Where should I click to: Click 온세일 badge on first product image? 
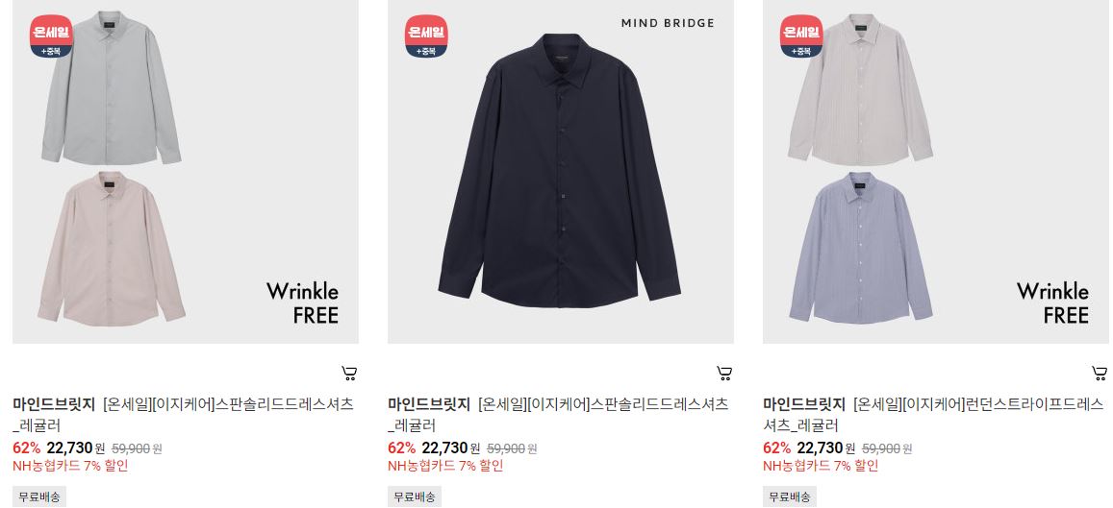click(51, 36)
